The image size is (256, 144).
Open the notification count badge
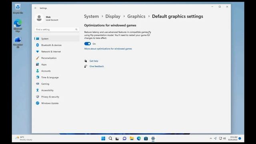240,138
